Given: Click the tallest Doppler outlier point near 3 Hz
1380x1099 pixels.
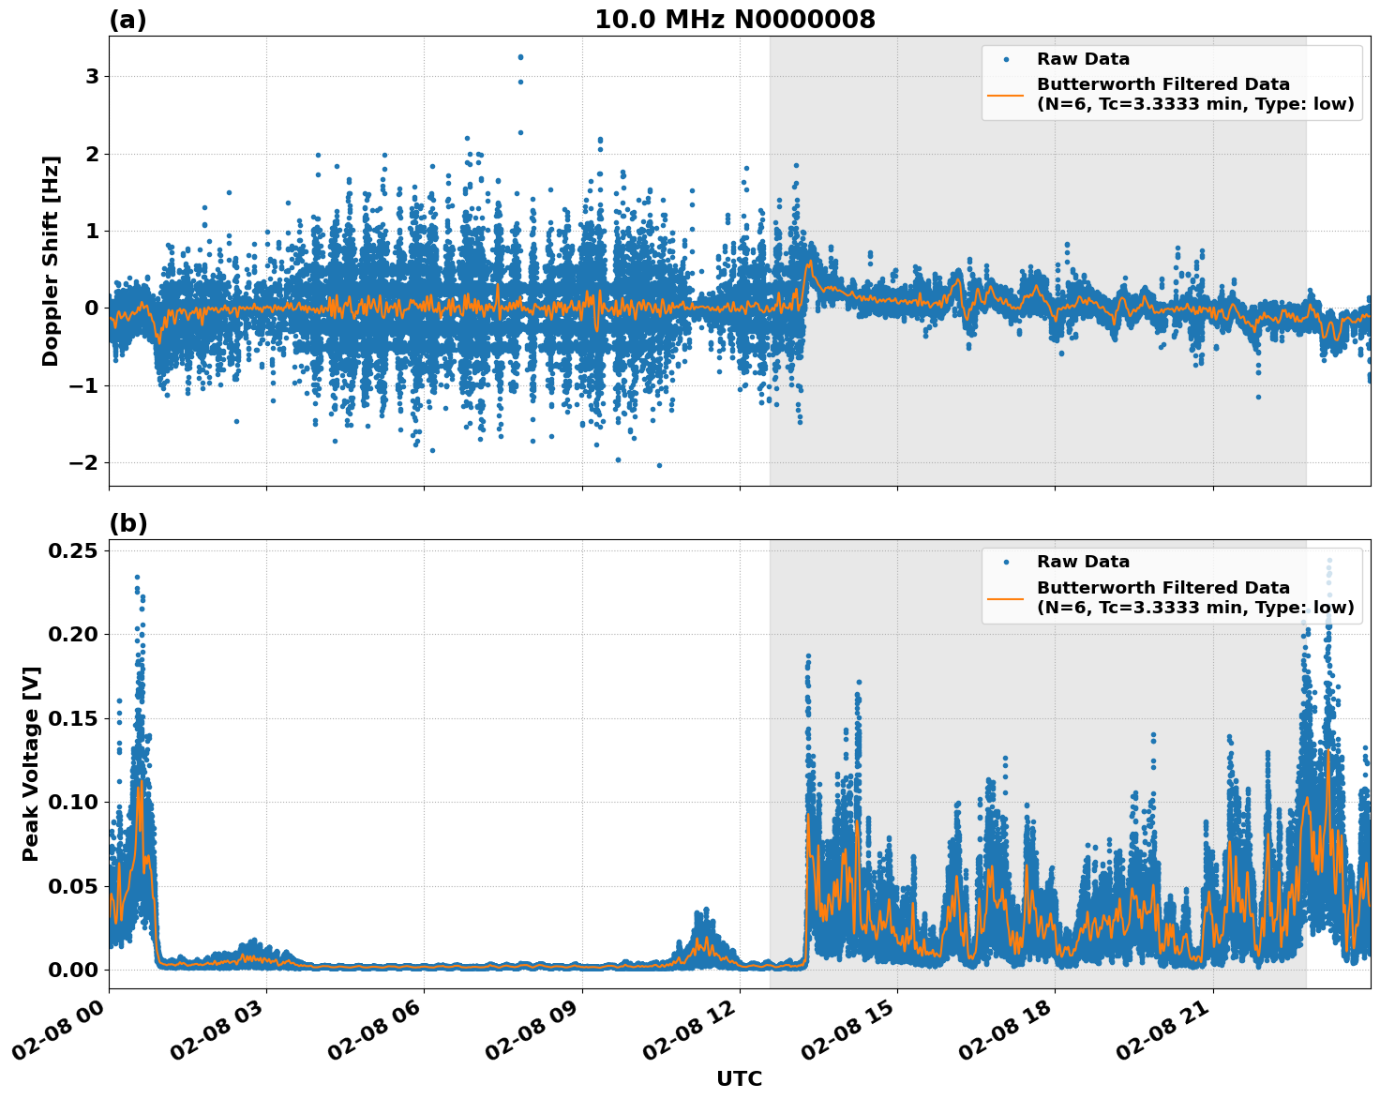Looking at the screenshot, I should pos(521,57).
